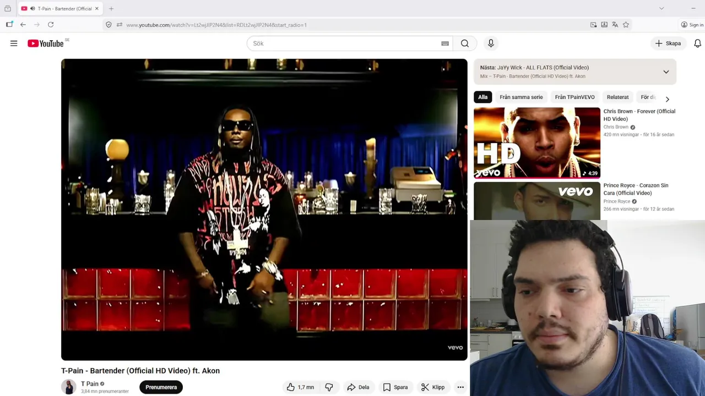Select Från samma serie chip
705x396 pixels.
(521, 97)
